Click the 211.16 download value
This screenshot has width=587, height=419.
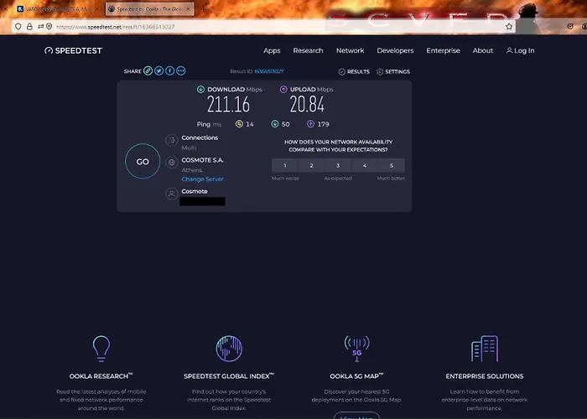click(228, 105)
